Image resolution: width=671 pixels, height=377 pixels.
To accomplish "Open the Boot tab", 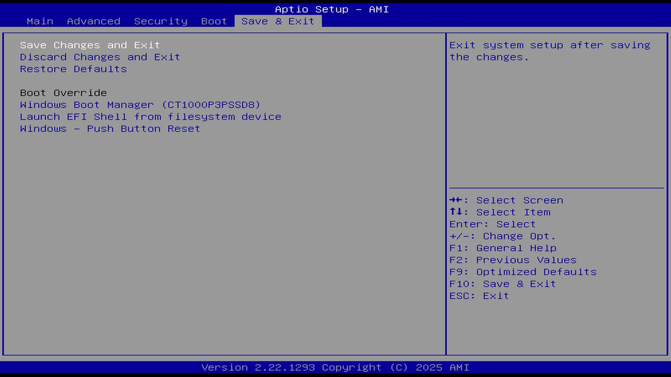I will click(x=214, y=21).
